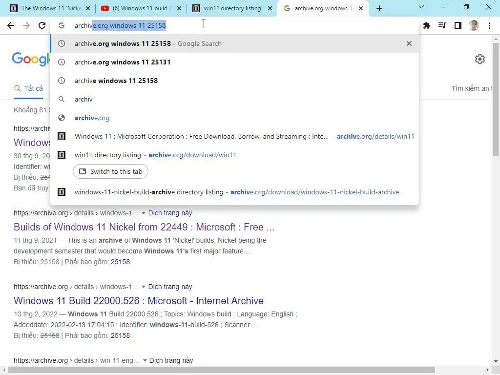
Task: Click Tìm kiếm an toàn safe search link
Action: [471, 88]
